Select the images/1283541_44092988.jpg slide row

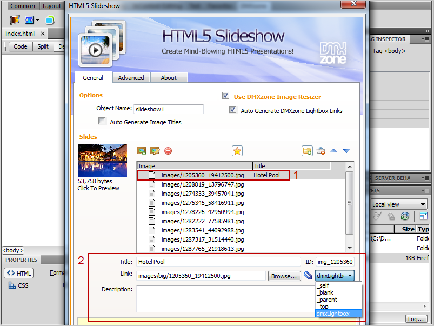pyautogui.click(x=241, y=230)
